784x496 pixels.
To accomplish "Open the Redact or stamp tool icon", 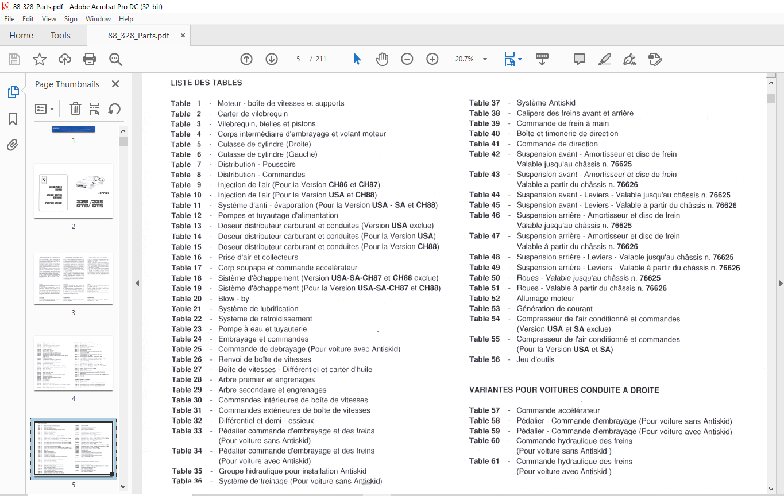I will [655, 59].
